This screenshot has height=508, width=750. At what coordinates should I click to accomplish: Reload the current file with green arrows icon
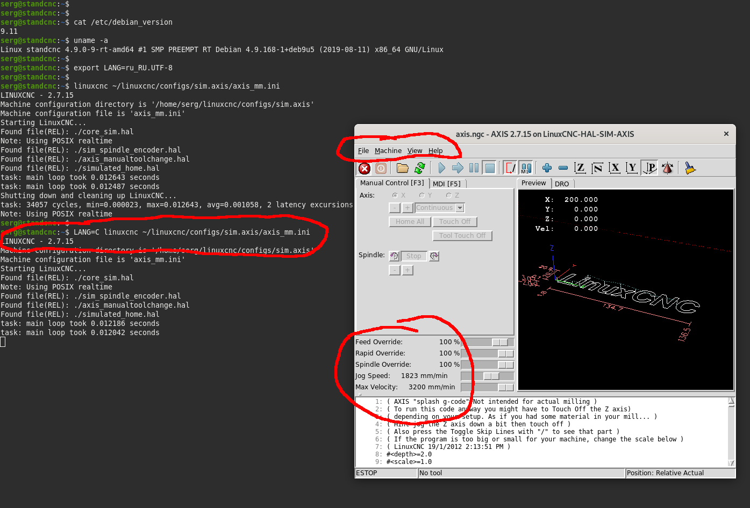pos(420,169)
